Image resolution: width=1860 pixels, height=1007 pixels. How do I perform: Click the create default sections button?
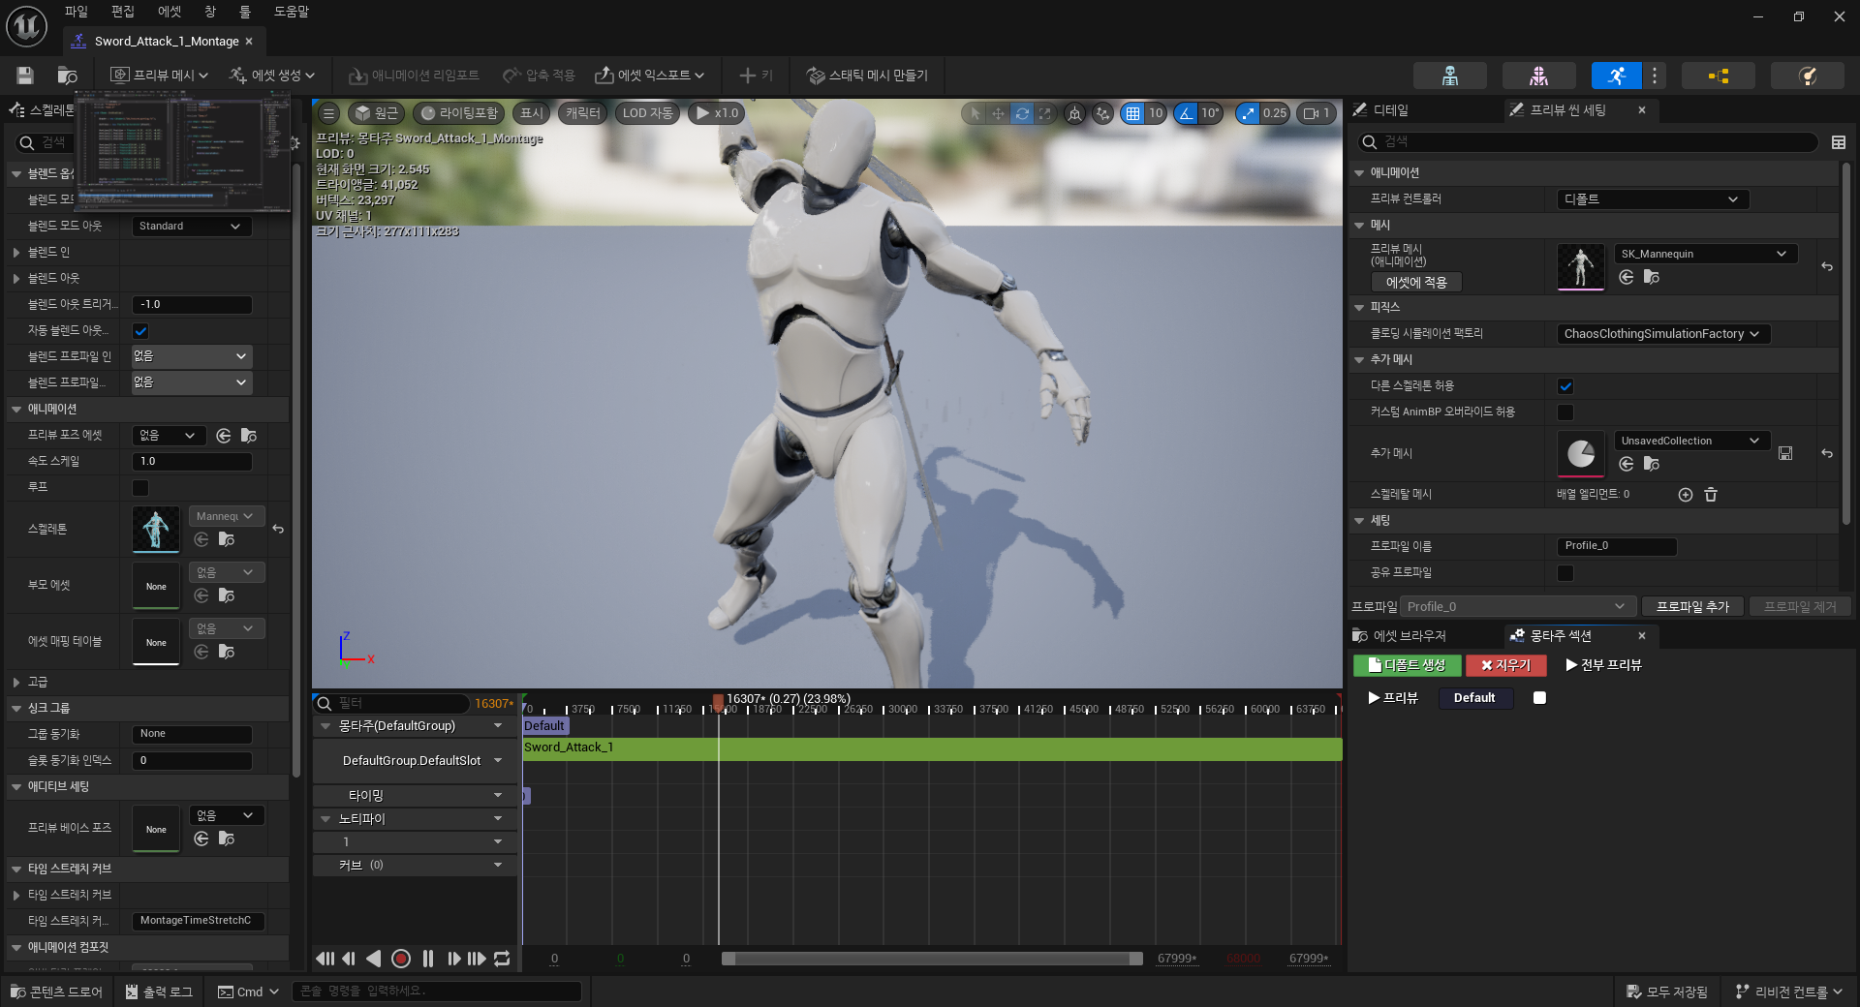tap(1406, 665)
